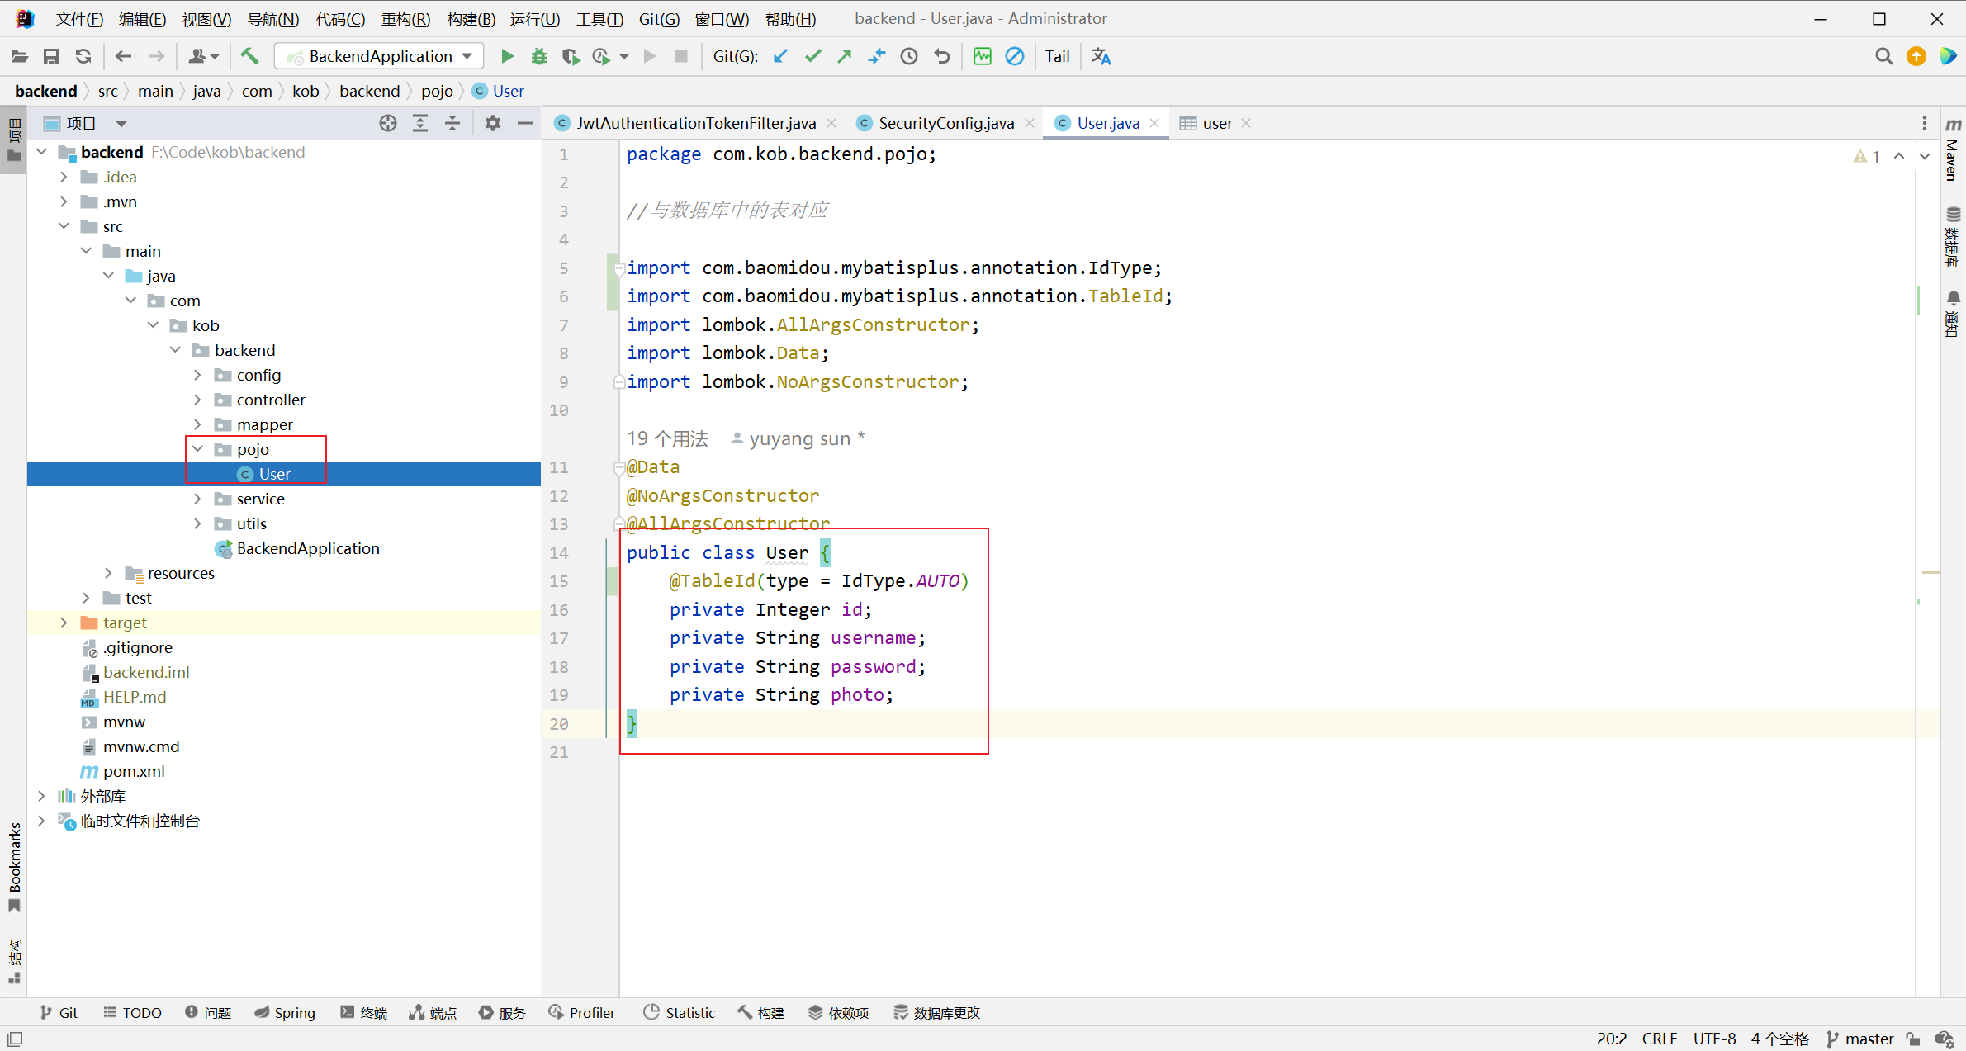
Task: Open project panel settings gear
Action: tap(493, 123)
